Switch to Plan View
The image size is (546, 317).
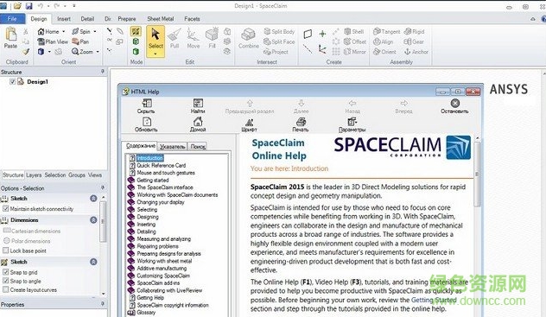pos(53,41)
